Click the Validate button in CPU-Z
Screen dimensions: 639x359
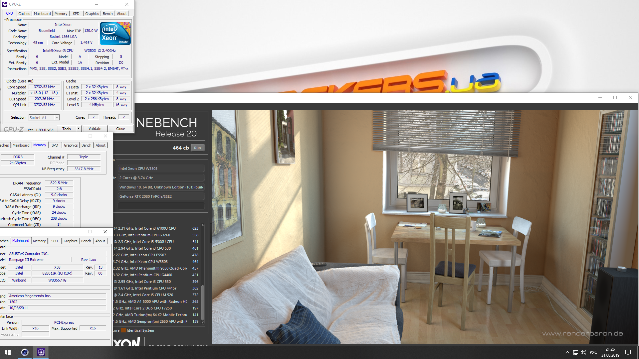pyautogui.click(x=95, y=129)
